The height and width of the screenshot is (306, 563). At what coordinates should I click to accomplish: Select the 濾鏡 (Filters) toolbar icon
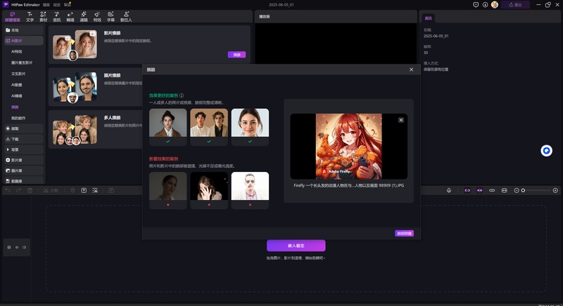[x=84, y=16]
